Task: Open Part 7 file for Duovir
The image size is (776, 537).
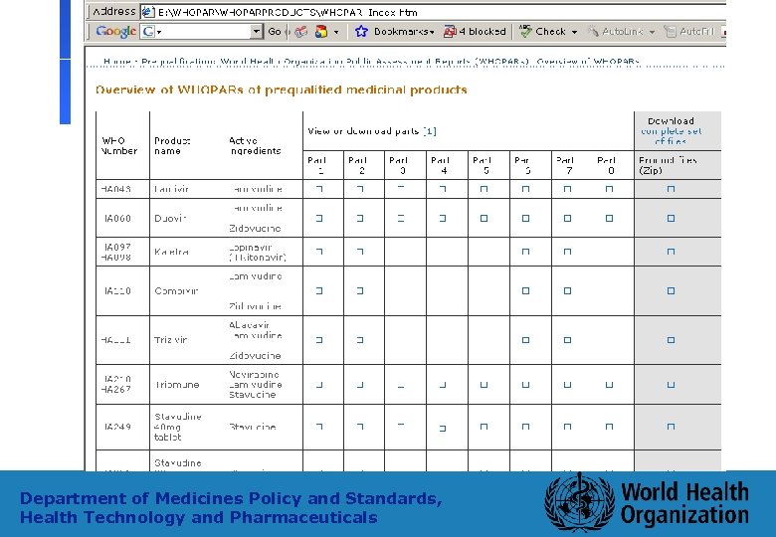Action: 568,218
